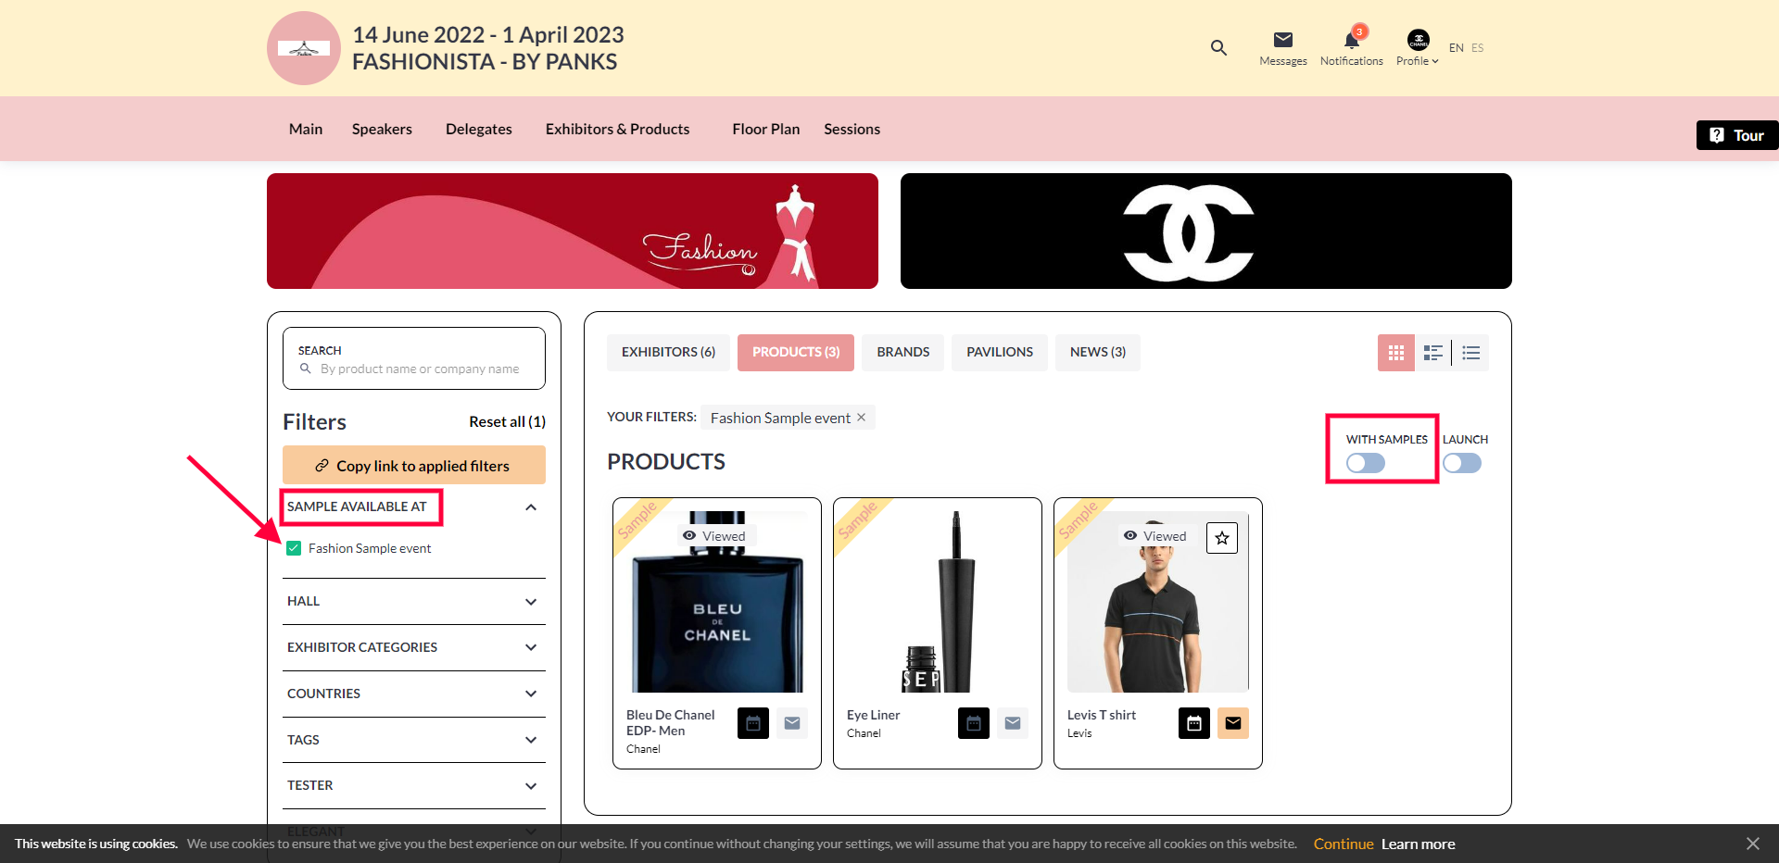The image size is (1779, 863).
Task: Enable the With Samples toggle
Action: point(1366,463)
